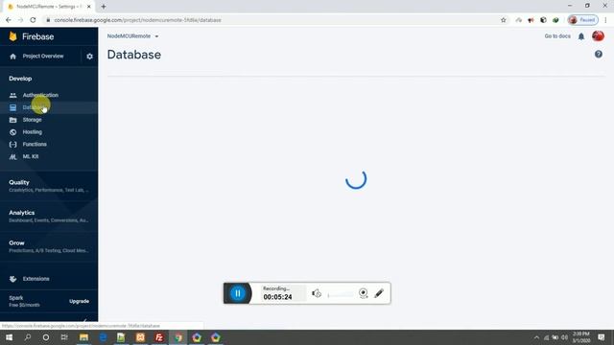Open the ML Kit section
This screenshot has width=614, height=345.
pyautogui.click(x=30, y=156)
